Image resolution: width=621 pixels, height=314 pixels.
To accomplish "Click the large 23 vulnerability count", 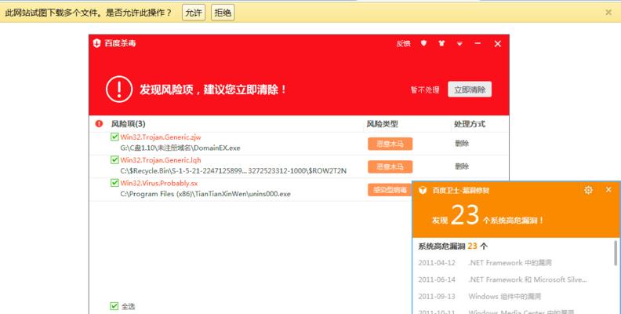I will [465, 215].
